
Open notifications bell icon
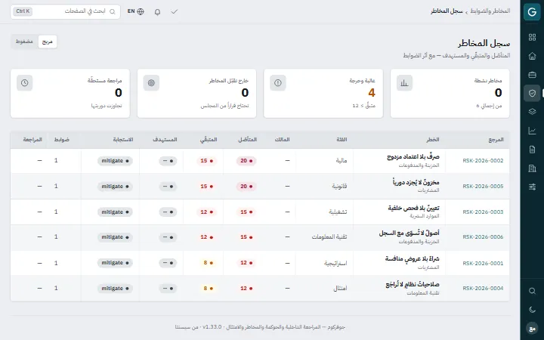pos(157,12)
